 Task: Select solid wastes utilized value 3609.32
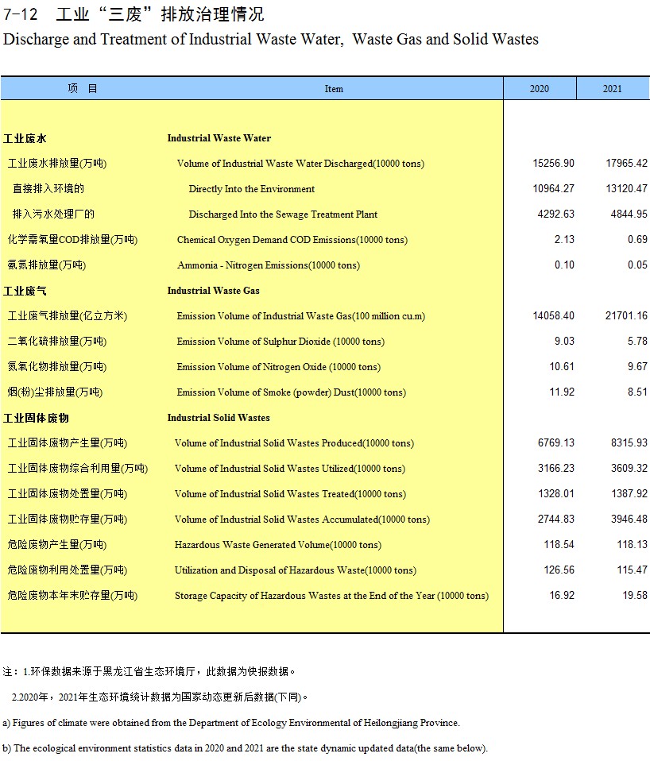coord(629,469)
